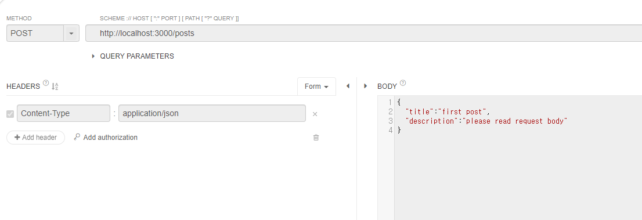Screen dimensions: 642x220
Task: Click the "title":"first post" line in body
Action: point(448,112)
